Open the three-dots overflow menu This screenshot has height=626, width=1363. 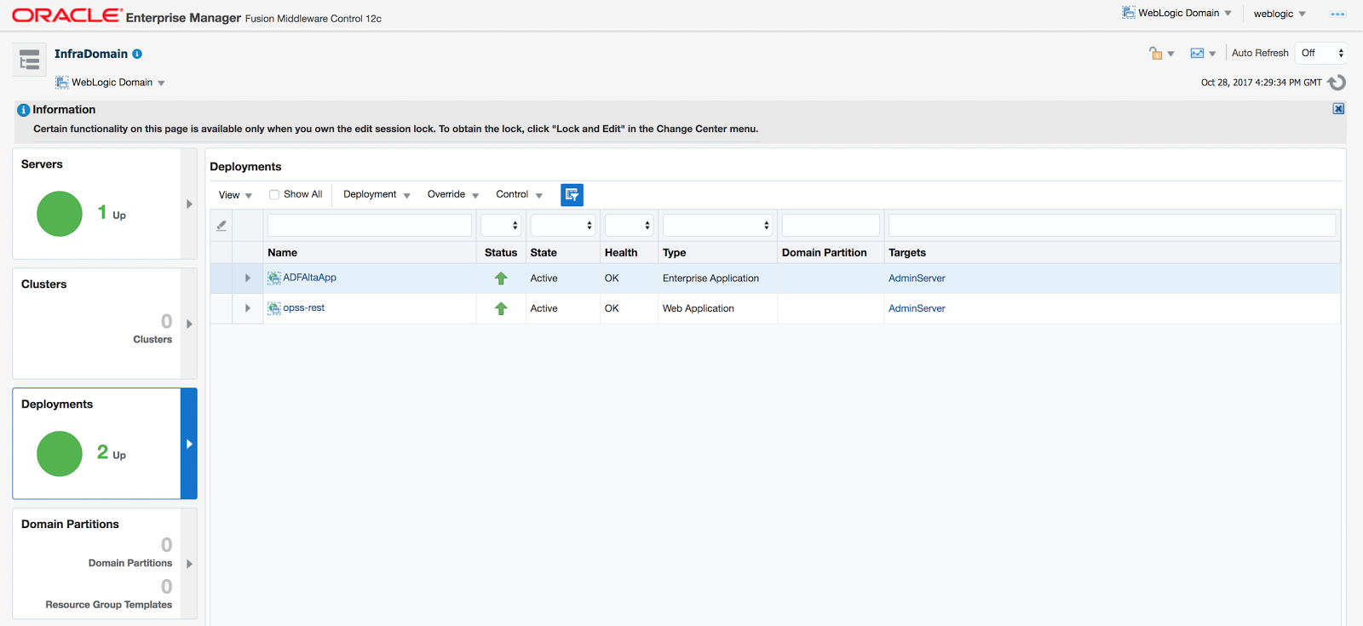(x=1337, y=14)
